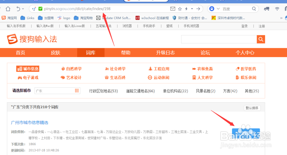Click the Baidu paw search engine icon
The height and width of the screenshot is (155, 287).
coord(212,9)
